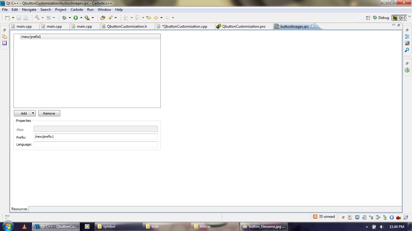Switch to the Resources tab at bottom

pyautogui.click(x=19, y=209)
